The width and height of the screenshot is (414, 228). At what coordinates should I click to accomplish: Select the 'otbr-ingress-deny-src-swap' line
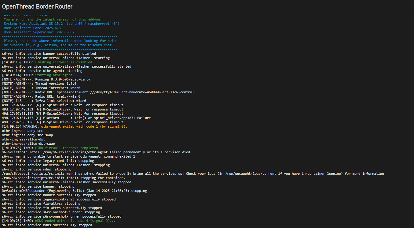point(27,135)
